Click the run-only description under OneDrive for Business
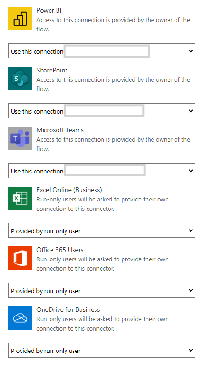 pos(102,324)
